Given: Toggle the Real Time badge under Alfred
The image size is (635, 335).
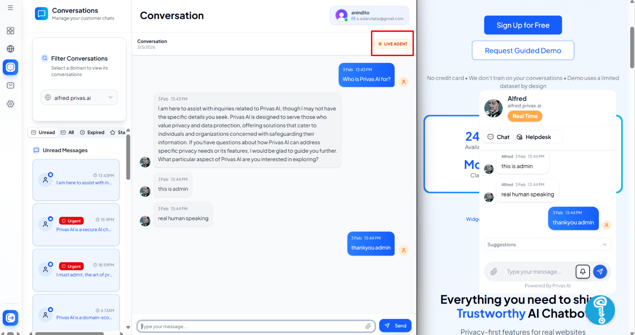Looking at the screenshot, I should click(525, 116).
